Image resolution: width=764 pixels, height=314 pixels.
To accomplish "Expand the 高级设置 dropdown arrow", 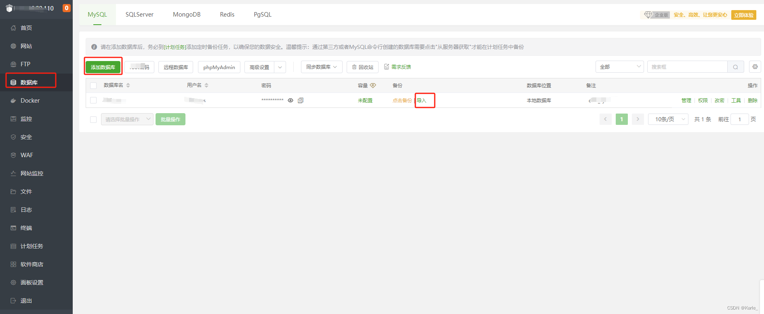I will point(280,67).
